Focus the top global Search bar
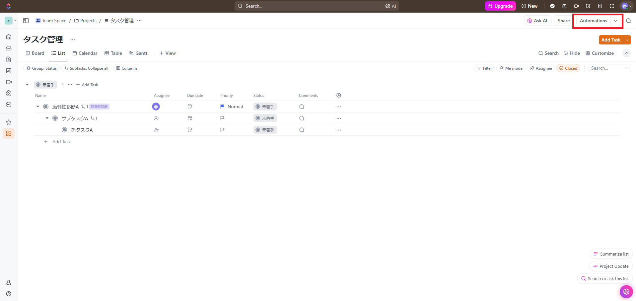Image resolution: width=636 pixels, height=301 pixels. pos(308,6)
